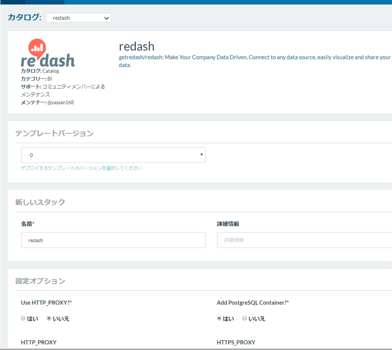Click the Use HTTP_PROXY? label

click(46, 303)
